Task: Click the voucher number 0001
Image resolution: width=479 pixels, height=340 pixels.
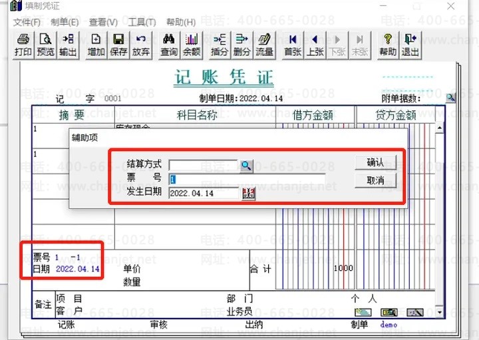Action: tap(112, 98)
